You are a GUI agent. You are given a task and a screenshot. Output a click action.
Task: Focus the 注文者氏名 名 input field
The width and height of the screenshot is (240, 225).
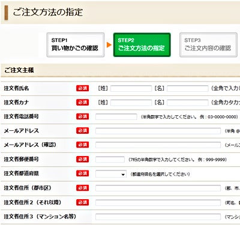(x=188, y=88)
